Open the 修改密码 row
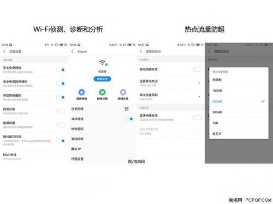 point(102,129)
